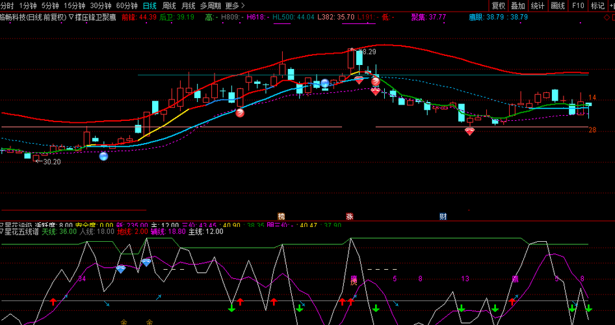Click the 前锋: 44.39 readout
615x325 pixels.
tap(139, 18)
